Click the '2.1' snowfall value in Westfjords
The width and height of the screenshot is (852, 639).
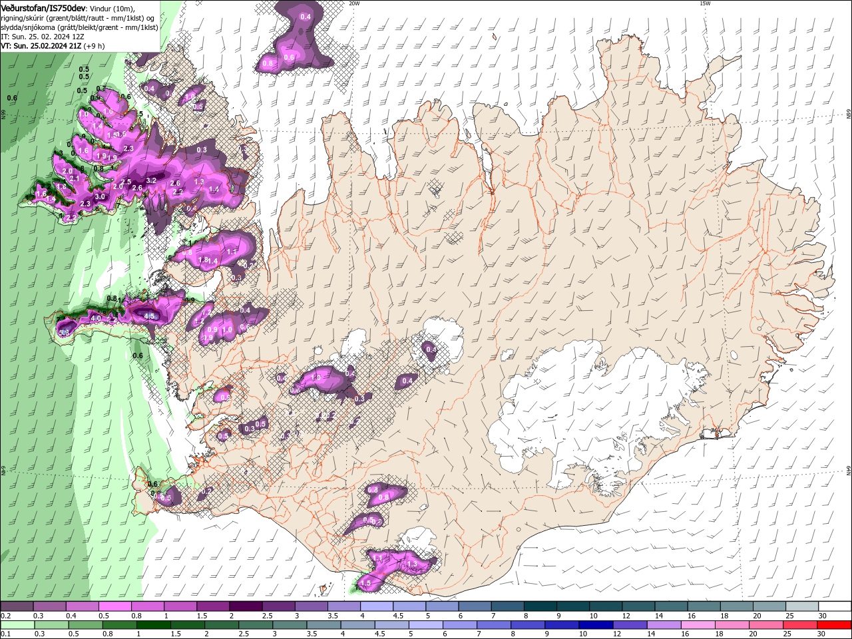coord(75,178)
